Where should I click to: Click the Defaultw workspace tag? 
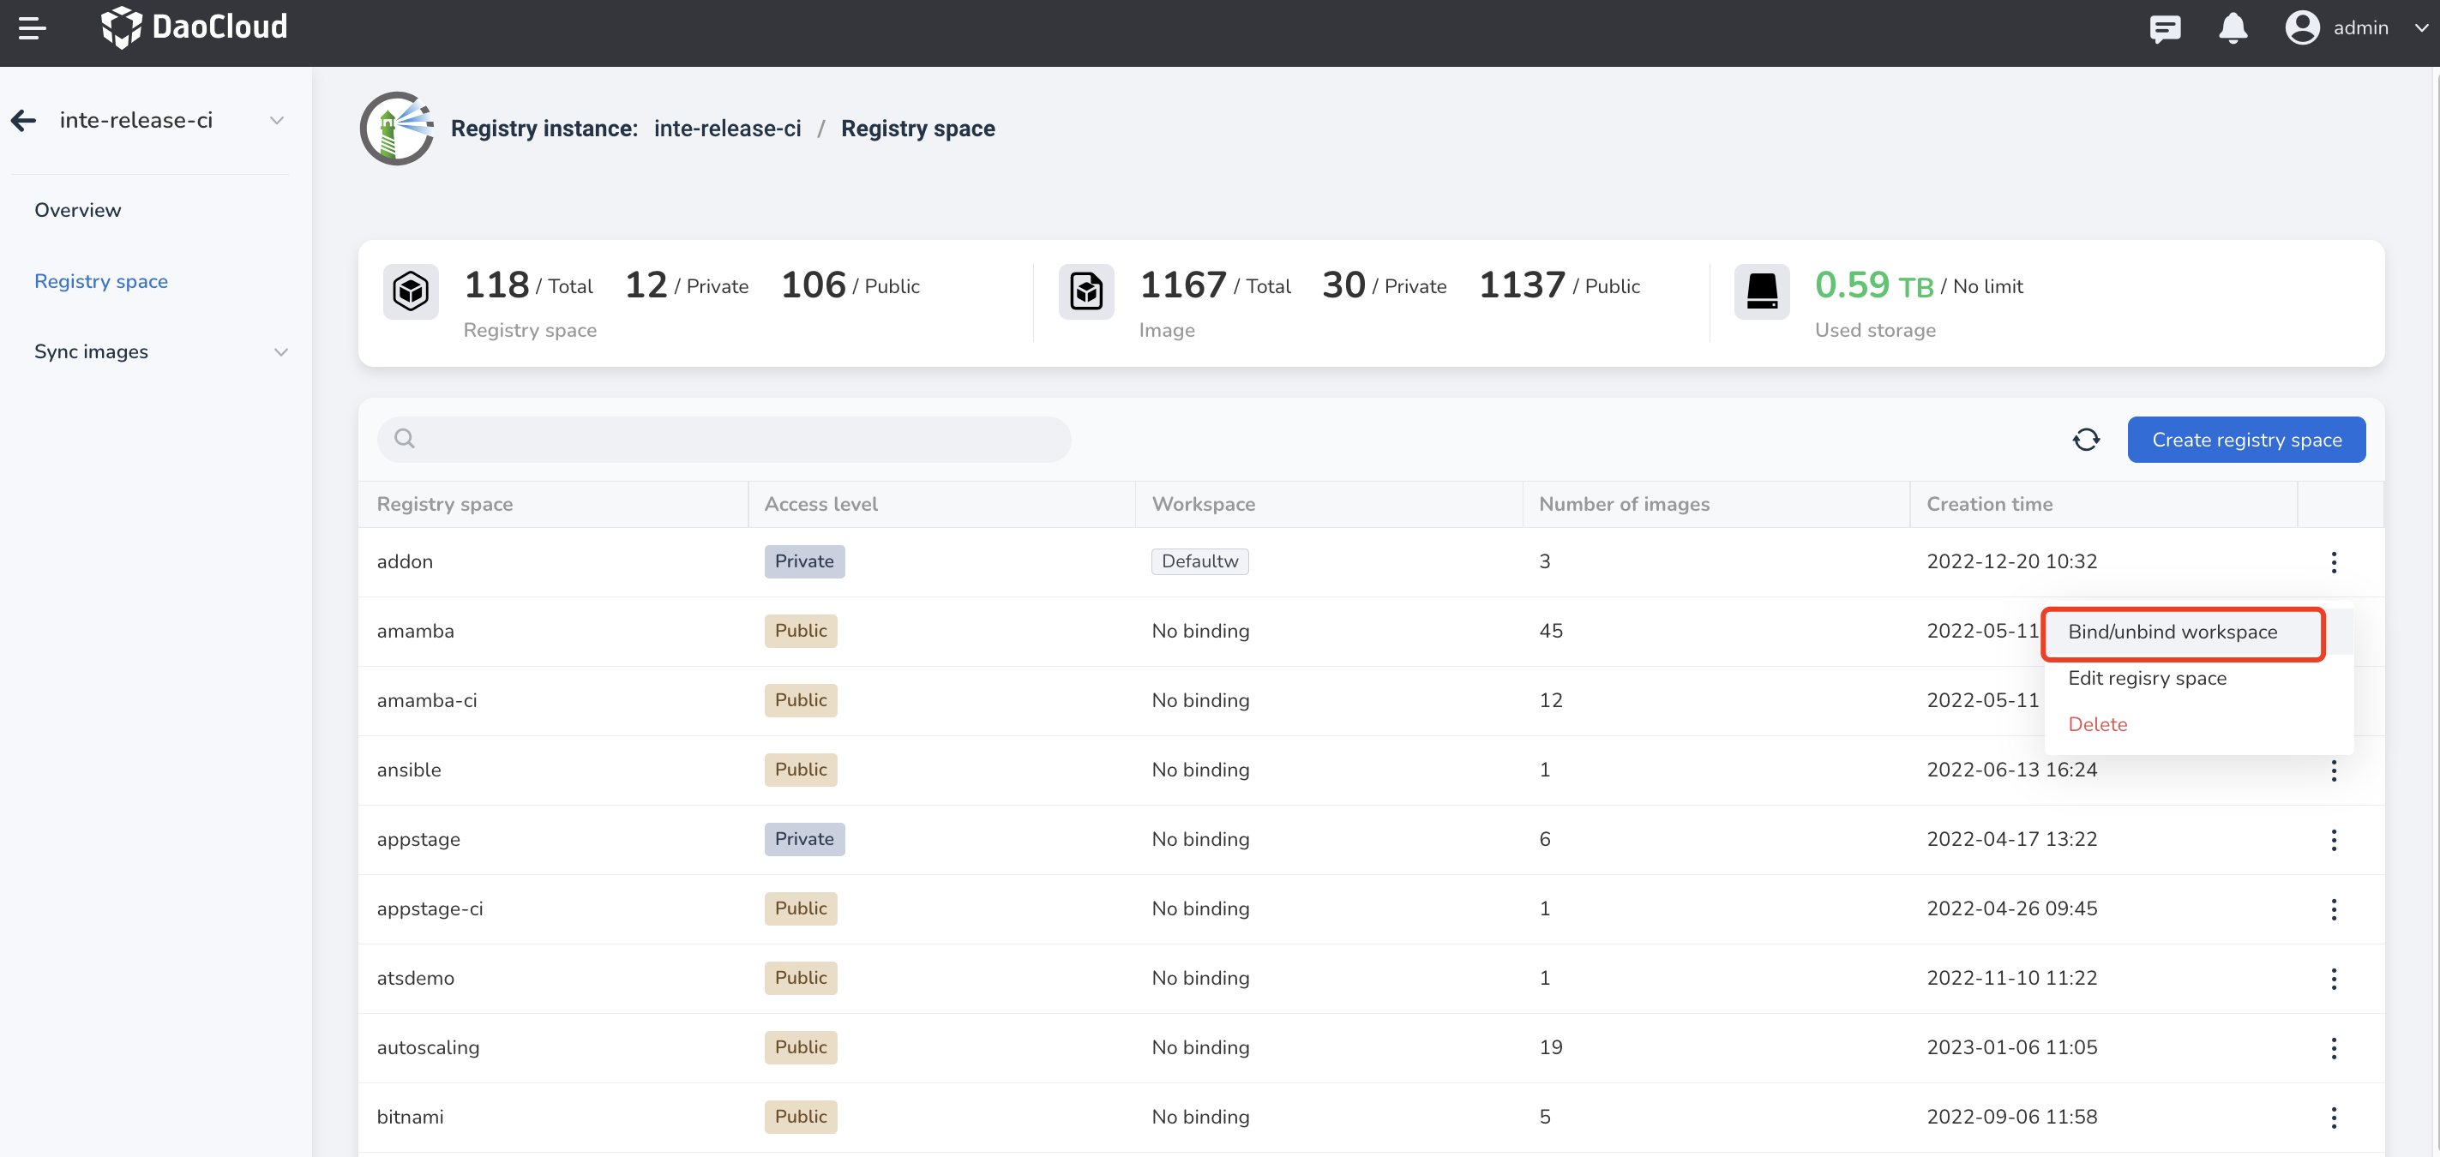pyautogui.click(x=1199, y=561)
